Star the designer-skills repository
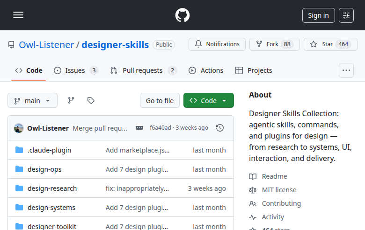This screenshot has height=230, width=365. 330,44
